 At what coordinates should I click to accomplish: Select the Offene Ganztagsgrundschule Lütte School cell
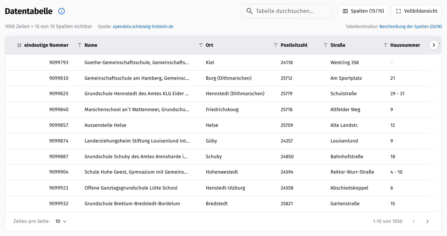[131, 188]
